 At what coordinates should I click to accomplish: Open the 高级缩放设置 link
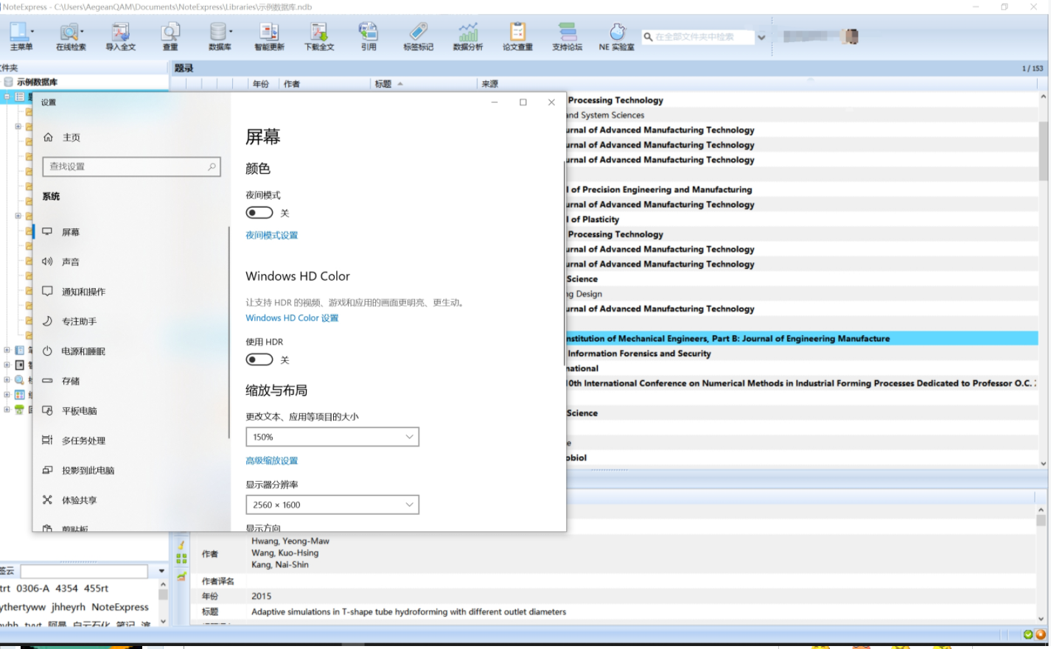tap(271, 460)
